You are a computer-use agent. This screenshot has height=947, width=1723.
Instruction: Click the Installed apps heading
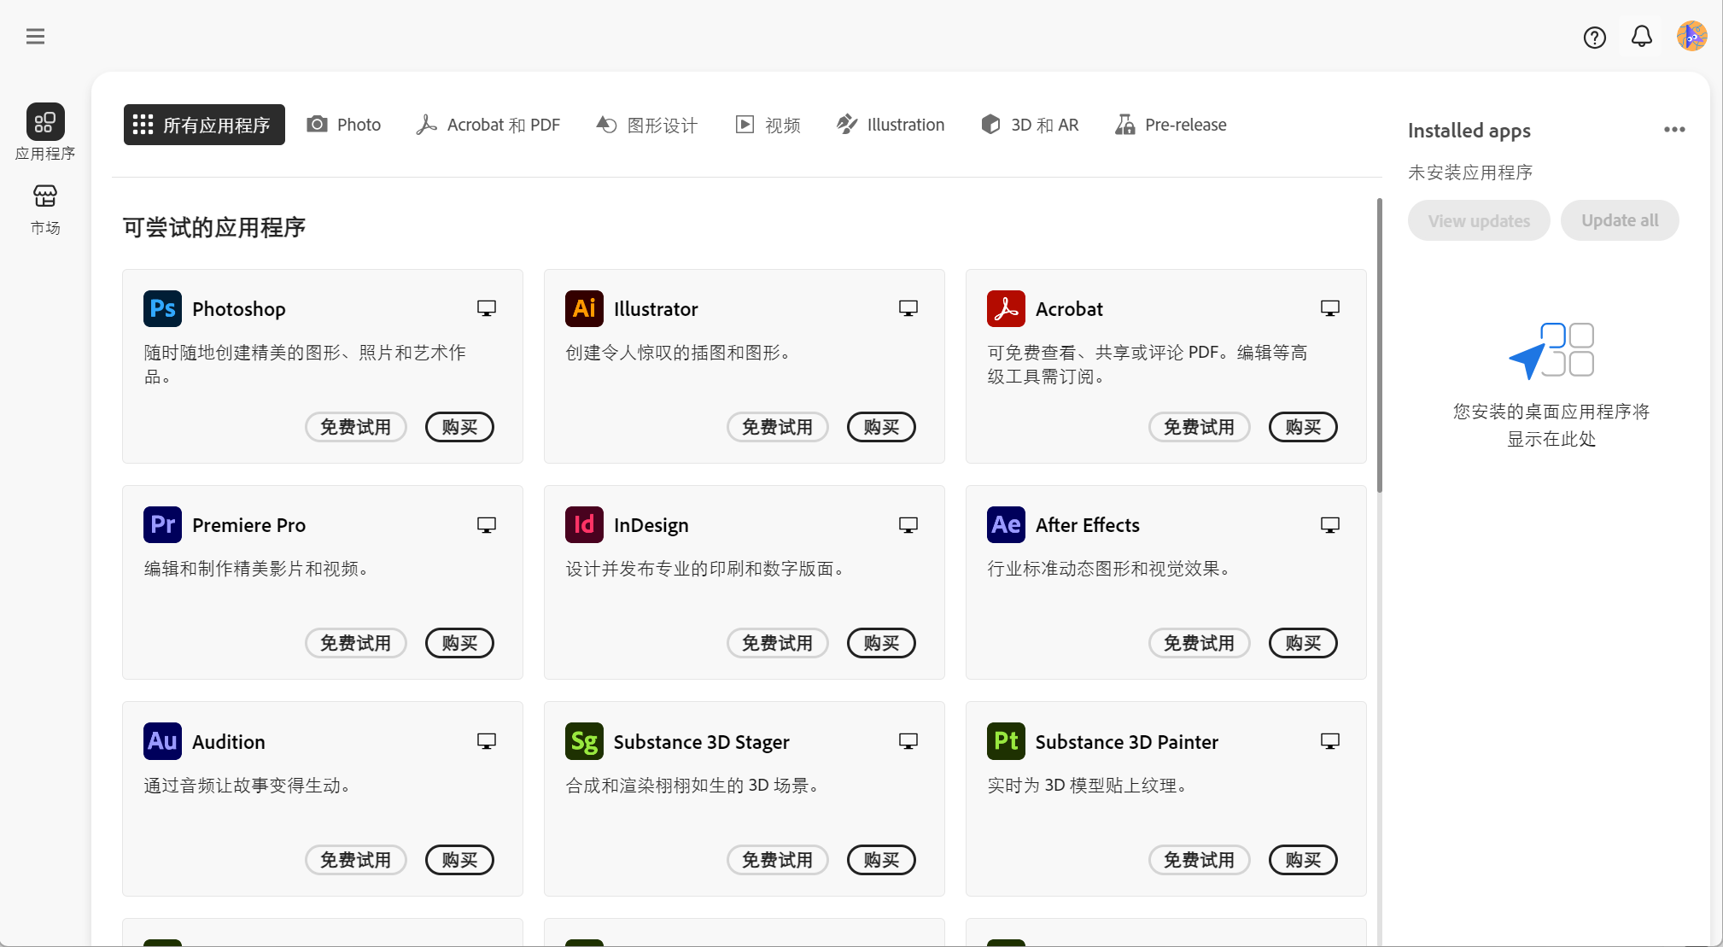click(x=1469, y=131)
